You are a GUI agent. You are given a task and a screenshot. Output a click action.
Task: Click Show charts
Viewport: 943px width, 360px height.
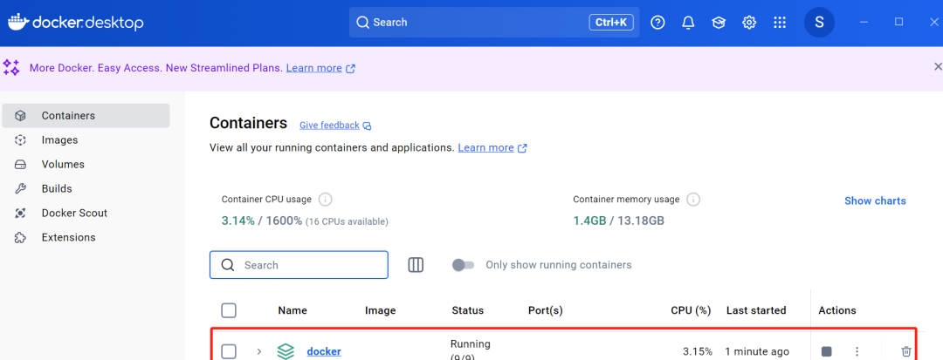point(875,201)
